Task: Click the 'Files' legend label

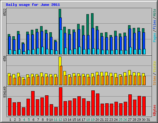Action: click(154, 24)
